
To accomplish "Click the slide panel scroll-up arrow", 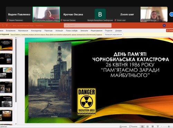I will (x=16, y=38).
